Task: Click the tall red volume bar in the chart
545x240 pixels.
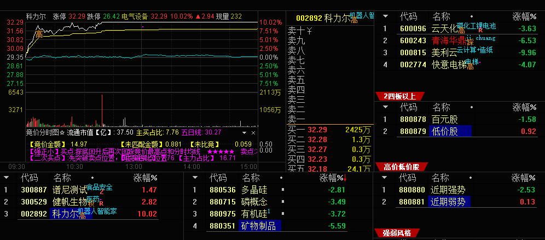Action: (x=102, y=110)
